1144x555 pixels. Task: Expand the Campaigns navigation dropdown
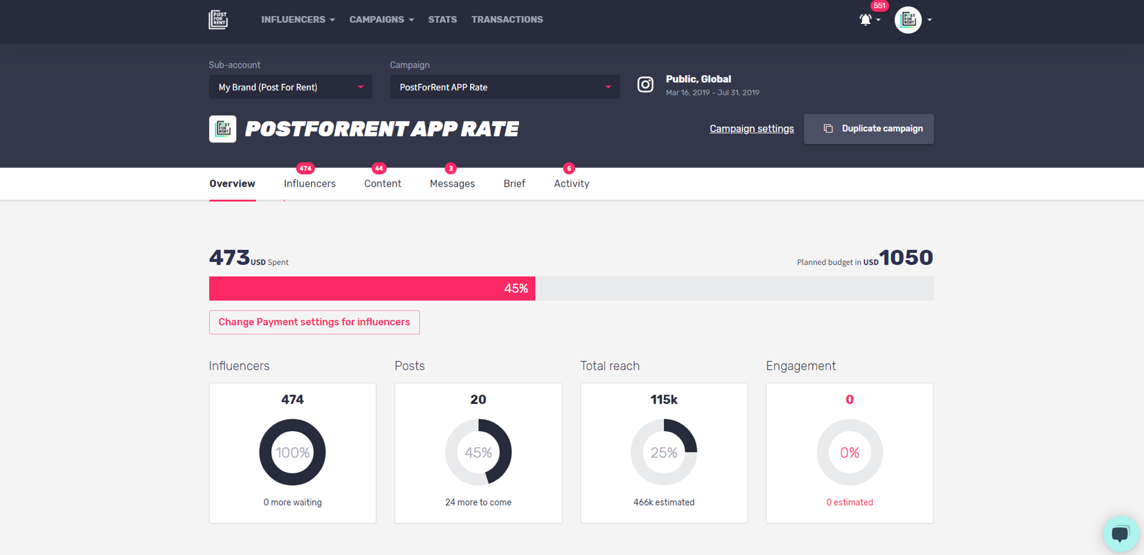382,20
